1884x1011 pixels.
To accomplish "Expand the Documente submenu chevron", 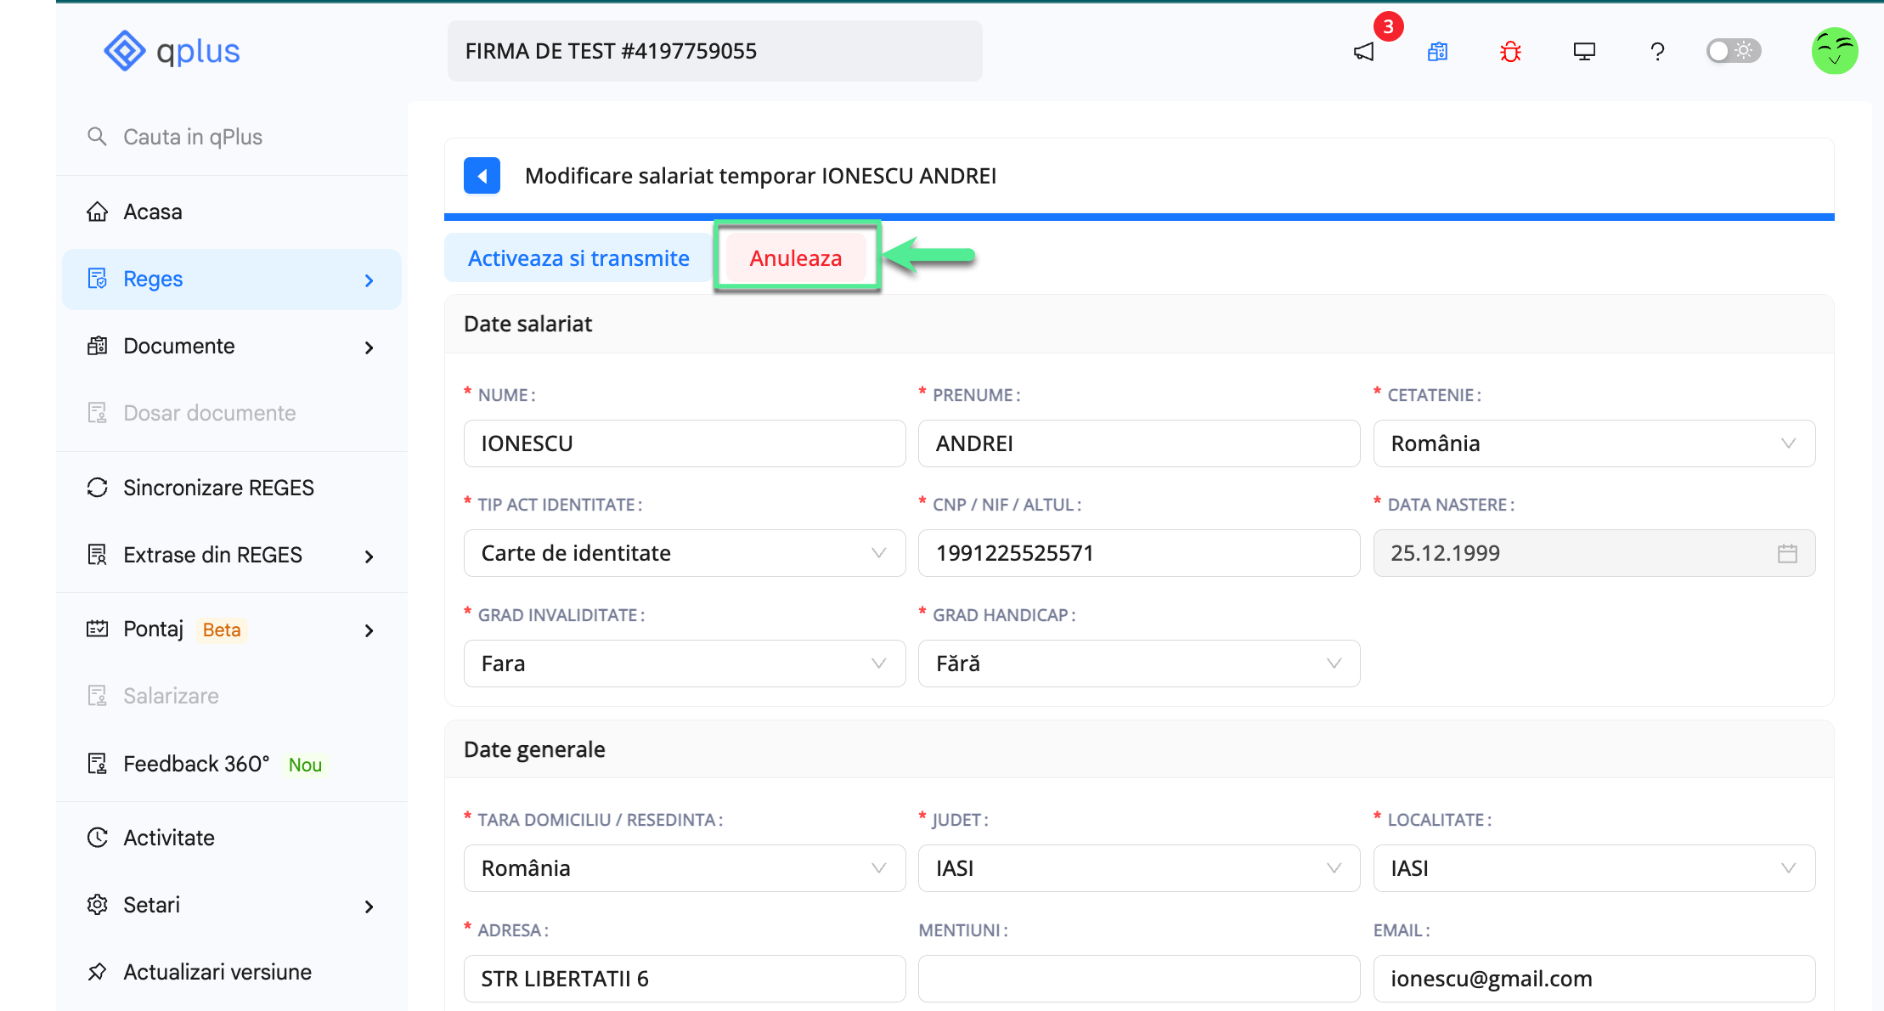I will point(369,347).
